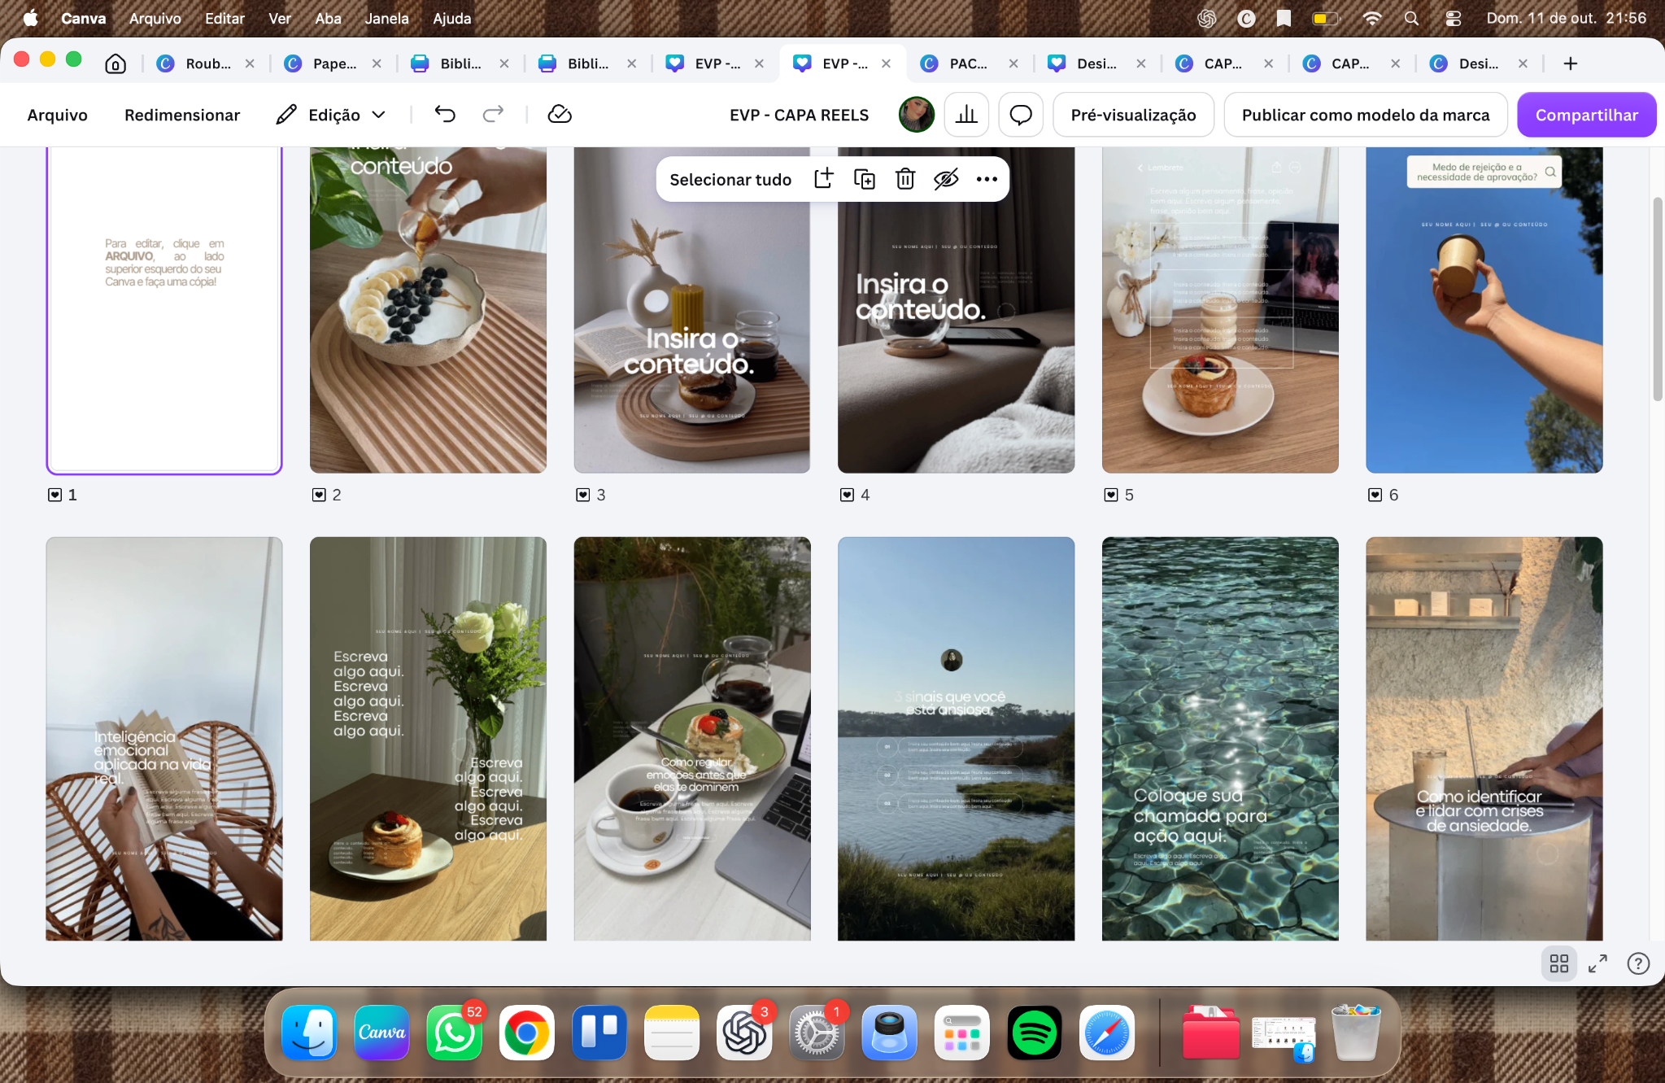Screen dimensions: 1665x1083
Task: Open the comments speech bubble icon
Action: pyautogui.click(x=1021, y=115)
